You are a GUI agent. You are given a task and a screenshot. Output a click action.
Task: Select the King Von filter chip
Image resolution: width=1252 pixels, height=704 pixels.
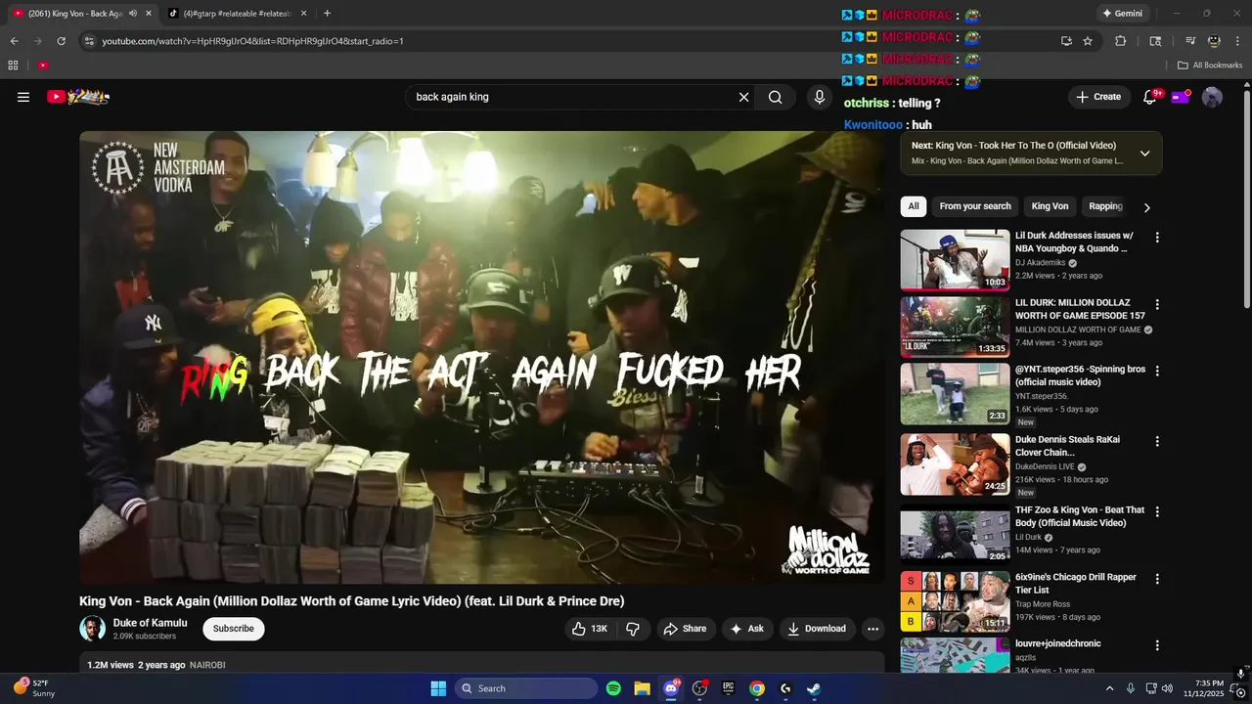tap(1050, 206)
